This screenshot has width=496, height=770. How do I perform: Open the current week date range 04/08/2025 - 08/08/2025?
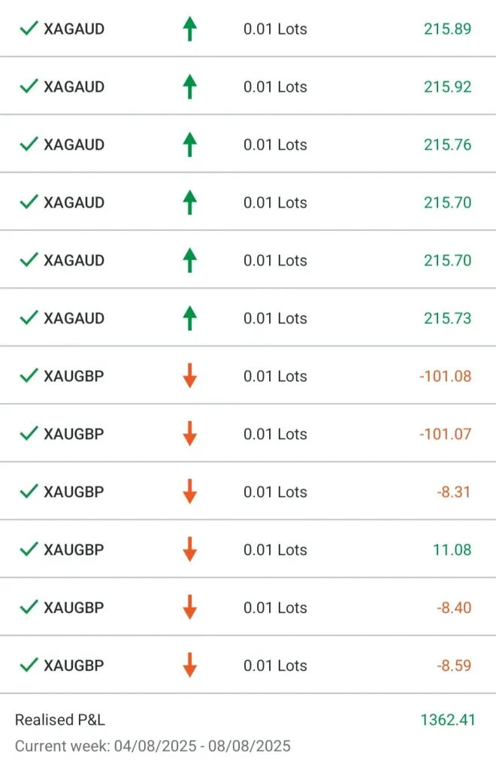click(153, 746)
